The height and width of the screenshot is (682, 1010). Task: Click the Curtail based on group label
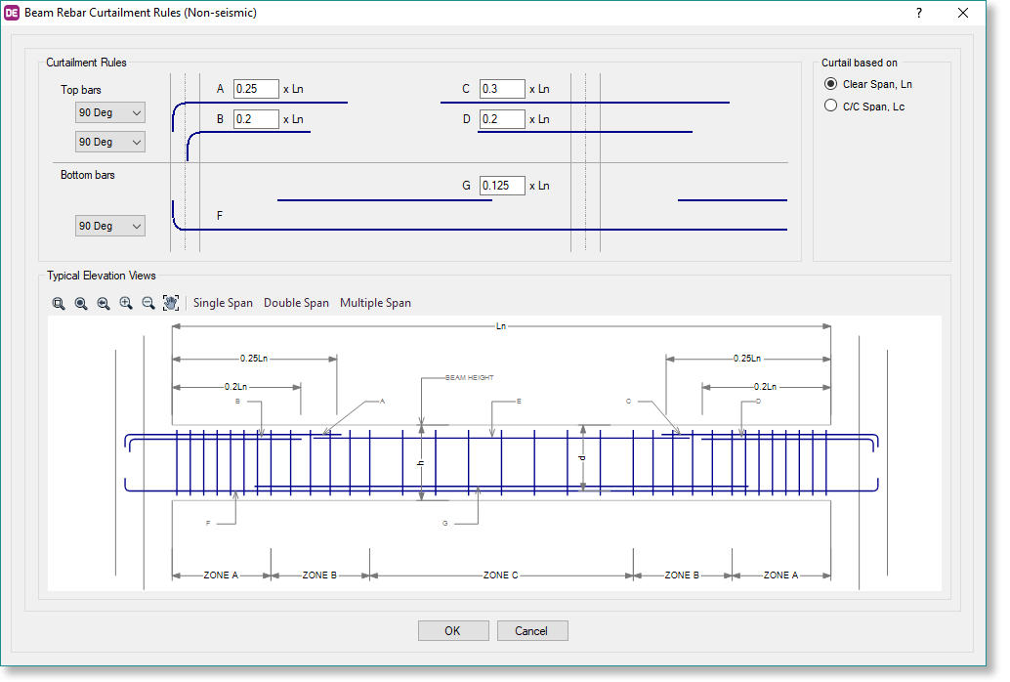tap(860, 63)
